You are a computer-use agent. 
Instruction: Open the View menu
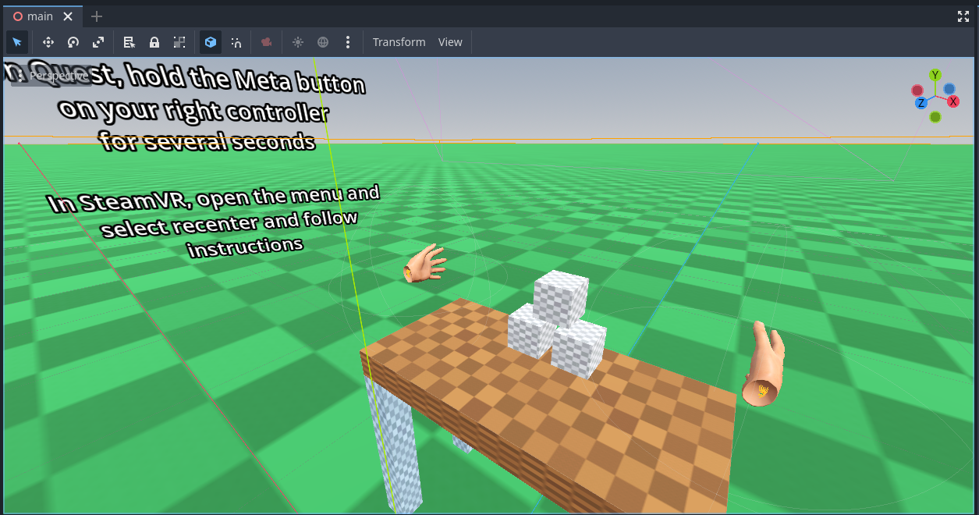(450, 42)
